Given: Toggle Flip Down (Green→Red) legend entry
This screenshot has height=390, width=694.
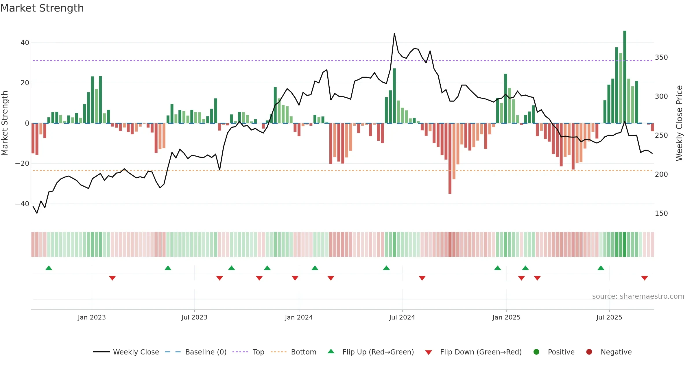Looking at the screenshot, I should 473,352.
